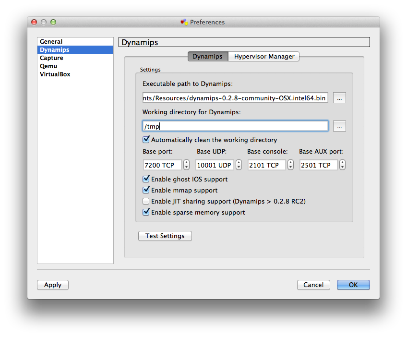Toggle Enable sparse memory support

pyautogui.click(x=146, y=212)
